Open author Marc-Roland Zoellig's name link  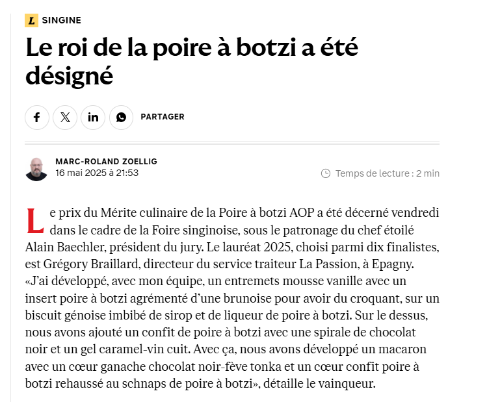106,162
